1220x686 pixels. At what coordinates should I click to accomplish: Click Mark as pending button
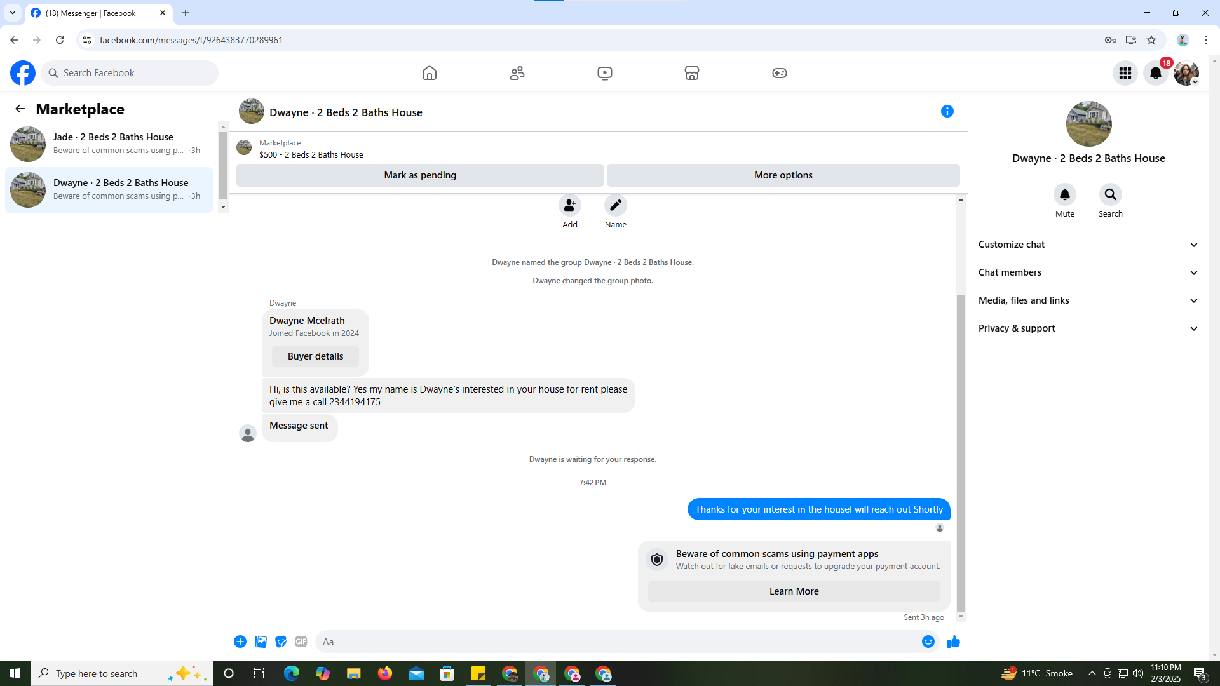420,175
